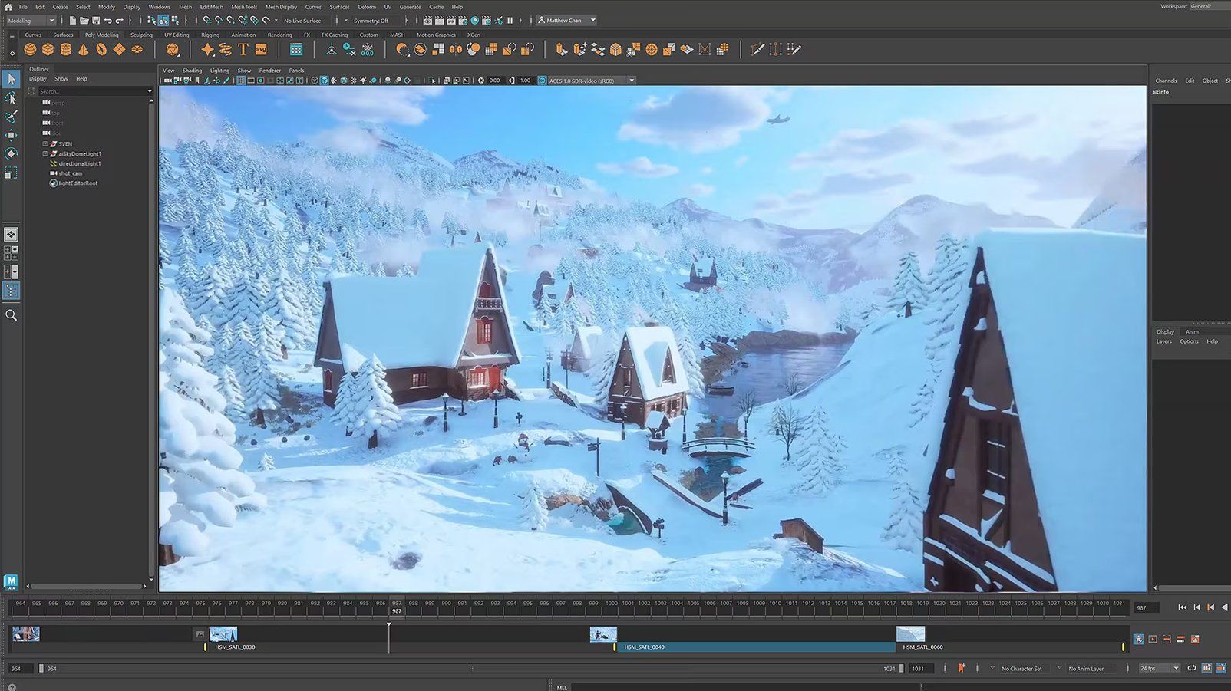The height and width of the screenshot is (691, 1231).
Task: Click the magnifying glass zoom tool icon
Action: [11, 315]
